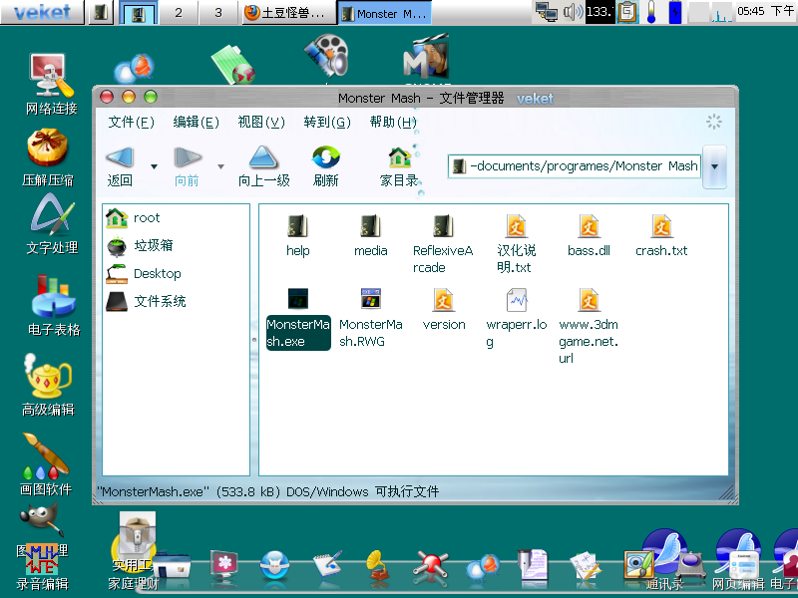Open the notepad with pen dock icon
This screenshot has height=598, width=798.
click(327, 564)
